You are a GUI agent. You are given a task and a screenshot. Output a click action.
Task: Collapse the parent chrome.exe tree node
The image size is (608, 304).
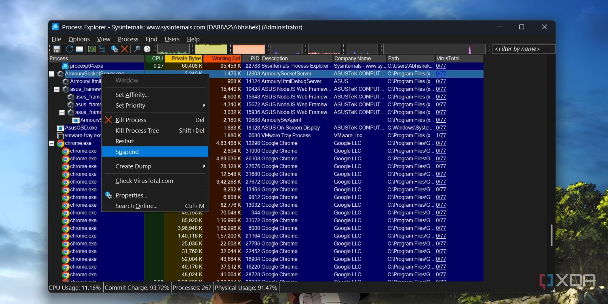[52, 144]
